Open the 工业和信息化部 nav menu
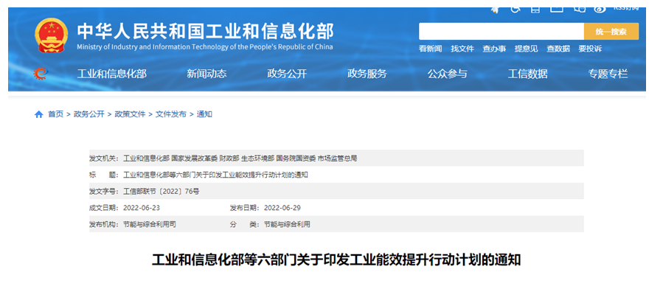The height and width of the screenshot is (286, 663). [x=111, y=74]
